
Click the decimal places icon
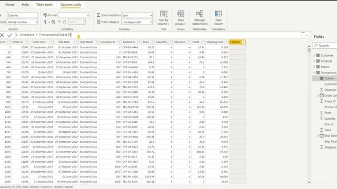tap(64, 22)
